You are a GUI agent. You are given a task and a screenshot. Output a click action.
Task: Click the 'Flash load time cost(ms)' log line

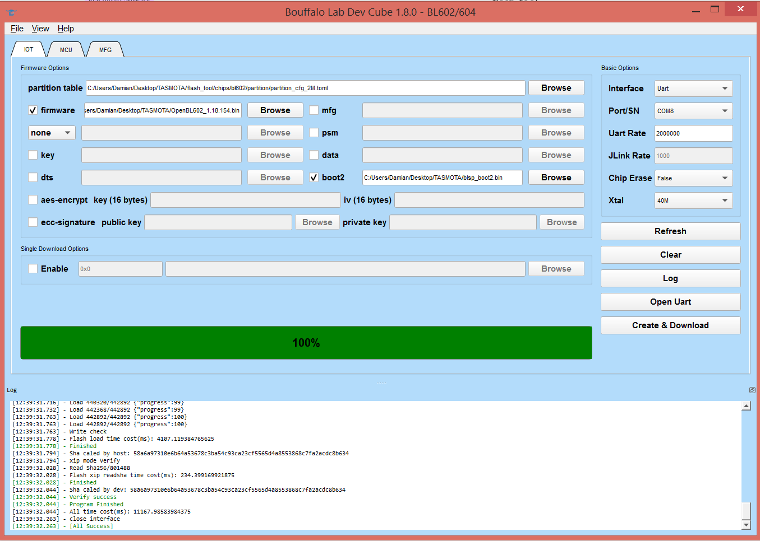point(113,439)
